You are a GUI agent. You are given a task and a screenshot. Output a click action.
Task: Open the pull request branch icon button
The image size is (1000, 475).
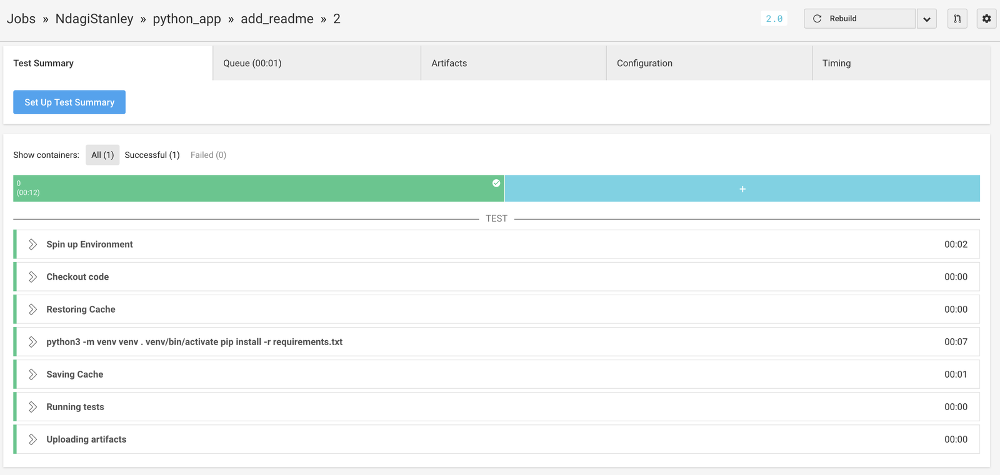(x=957, y=19)
